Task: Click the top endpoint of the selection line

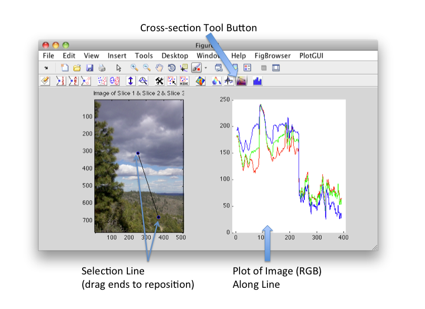Action: pos(138,153)
